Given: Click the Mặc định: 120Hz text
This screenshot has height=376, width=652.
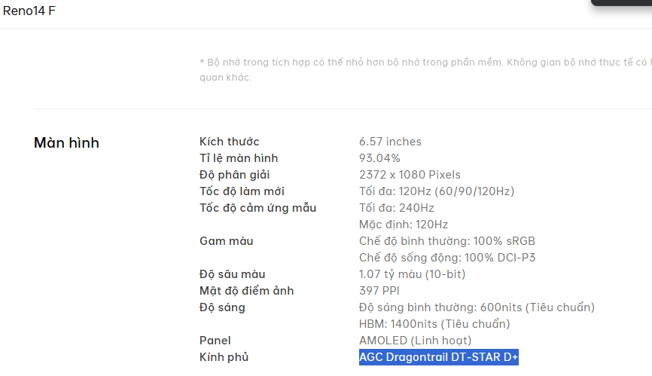Looking at the screenshot, I should click(404, 225).
